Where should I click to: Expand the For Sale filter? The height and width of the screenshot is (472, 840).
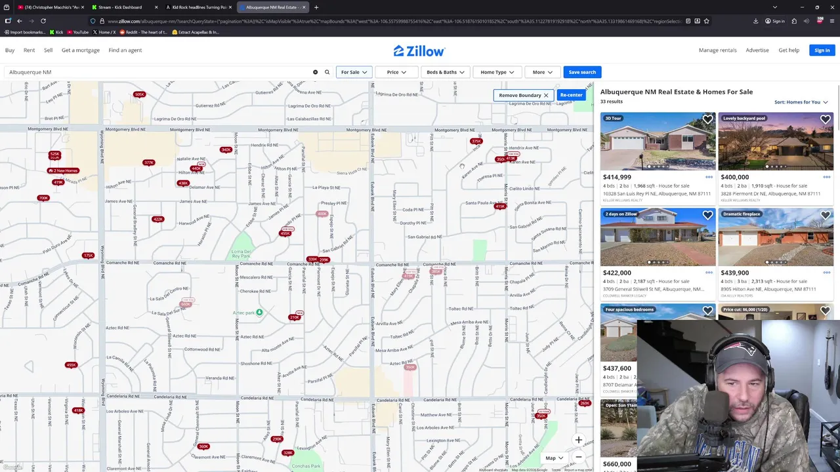[354, 72]
